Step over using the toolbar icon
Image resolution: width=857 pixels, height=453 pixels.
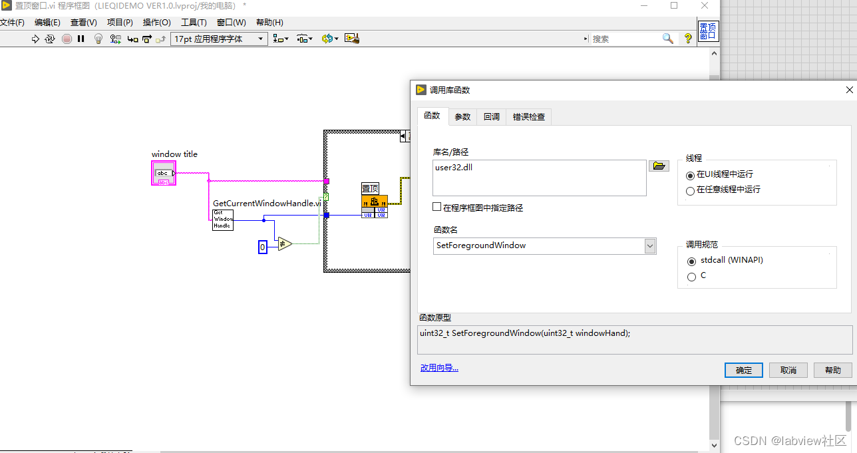147,39
